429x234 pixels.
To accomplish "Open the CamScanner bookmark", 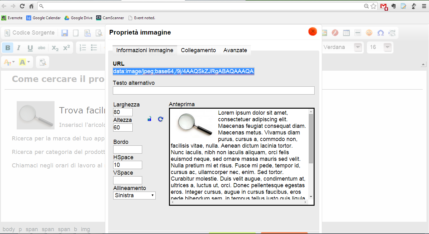I will [110, 18].
